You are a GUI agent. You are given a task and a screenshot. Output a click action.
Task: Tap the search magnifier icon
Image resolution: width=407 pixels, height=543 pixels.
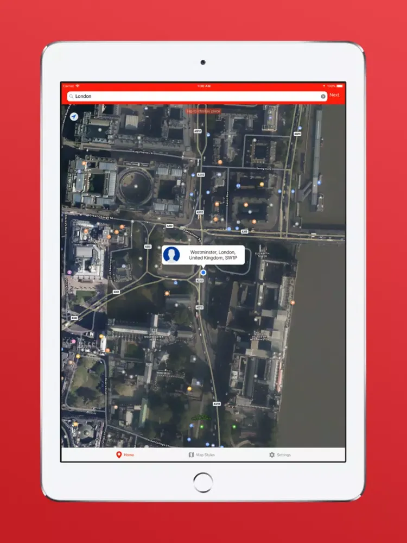(71, 96)
